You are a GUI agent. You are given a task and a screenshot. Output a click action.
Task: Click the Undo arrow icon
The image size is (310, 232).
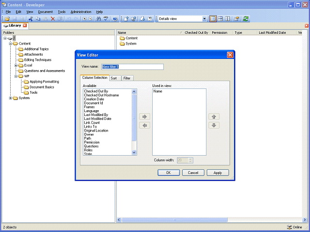coord(69,19)
